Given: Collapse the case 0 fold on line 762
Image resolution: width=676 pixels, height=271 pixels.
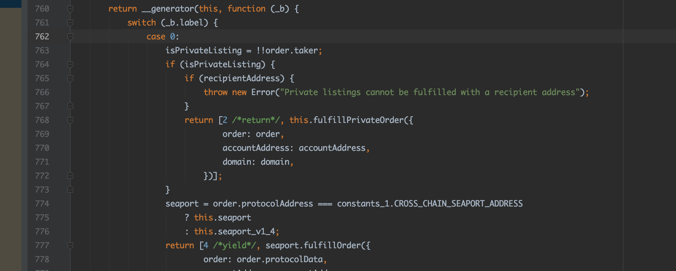Looking at the screenshot, I should 70,37.
